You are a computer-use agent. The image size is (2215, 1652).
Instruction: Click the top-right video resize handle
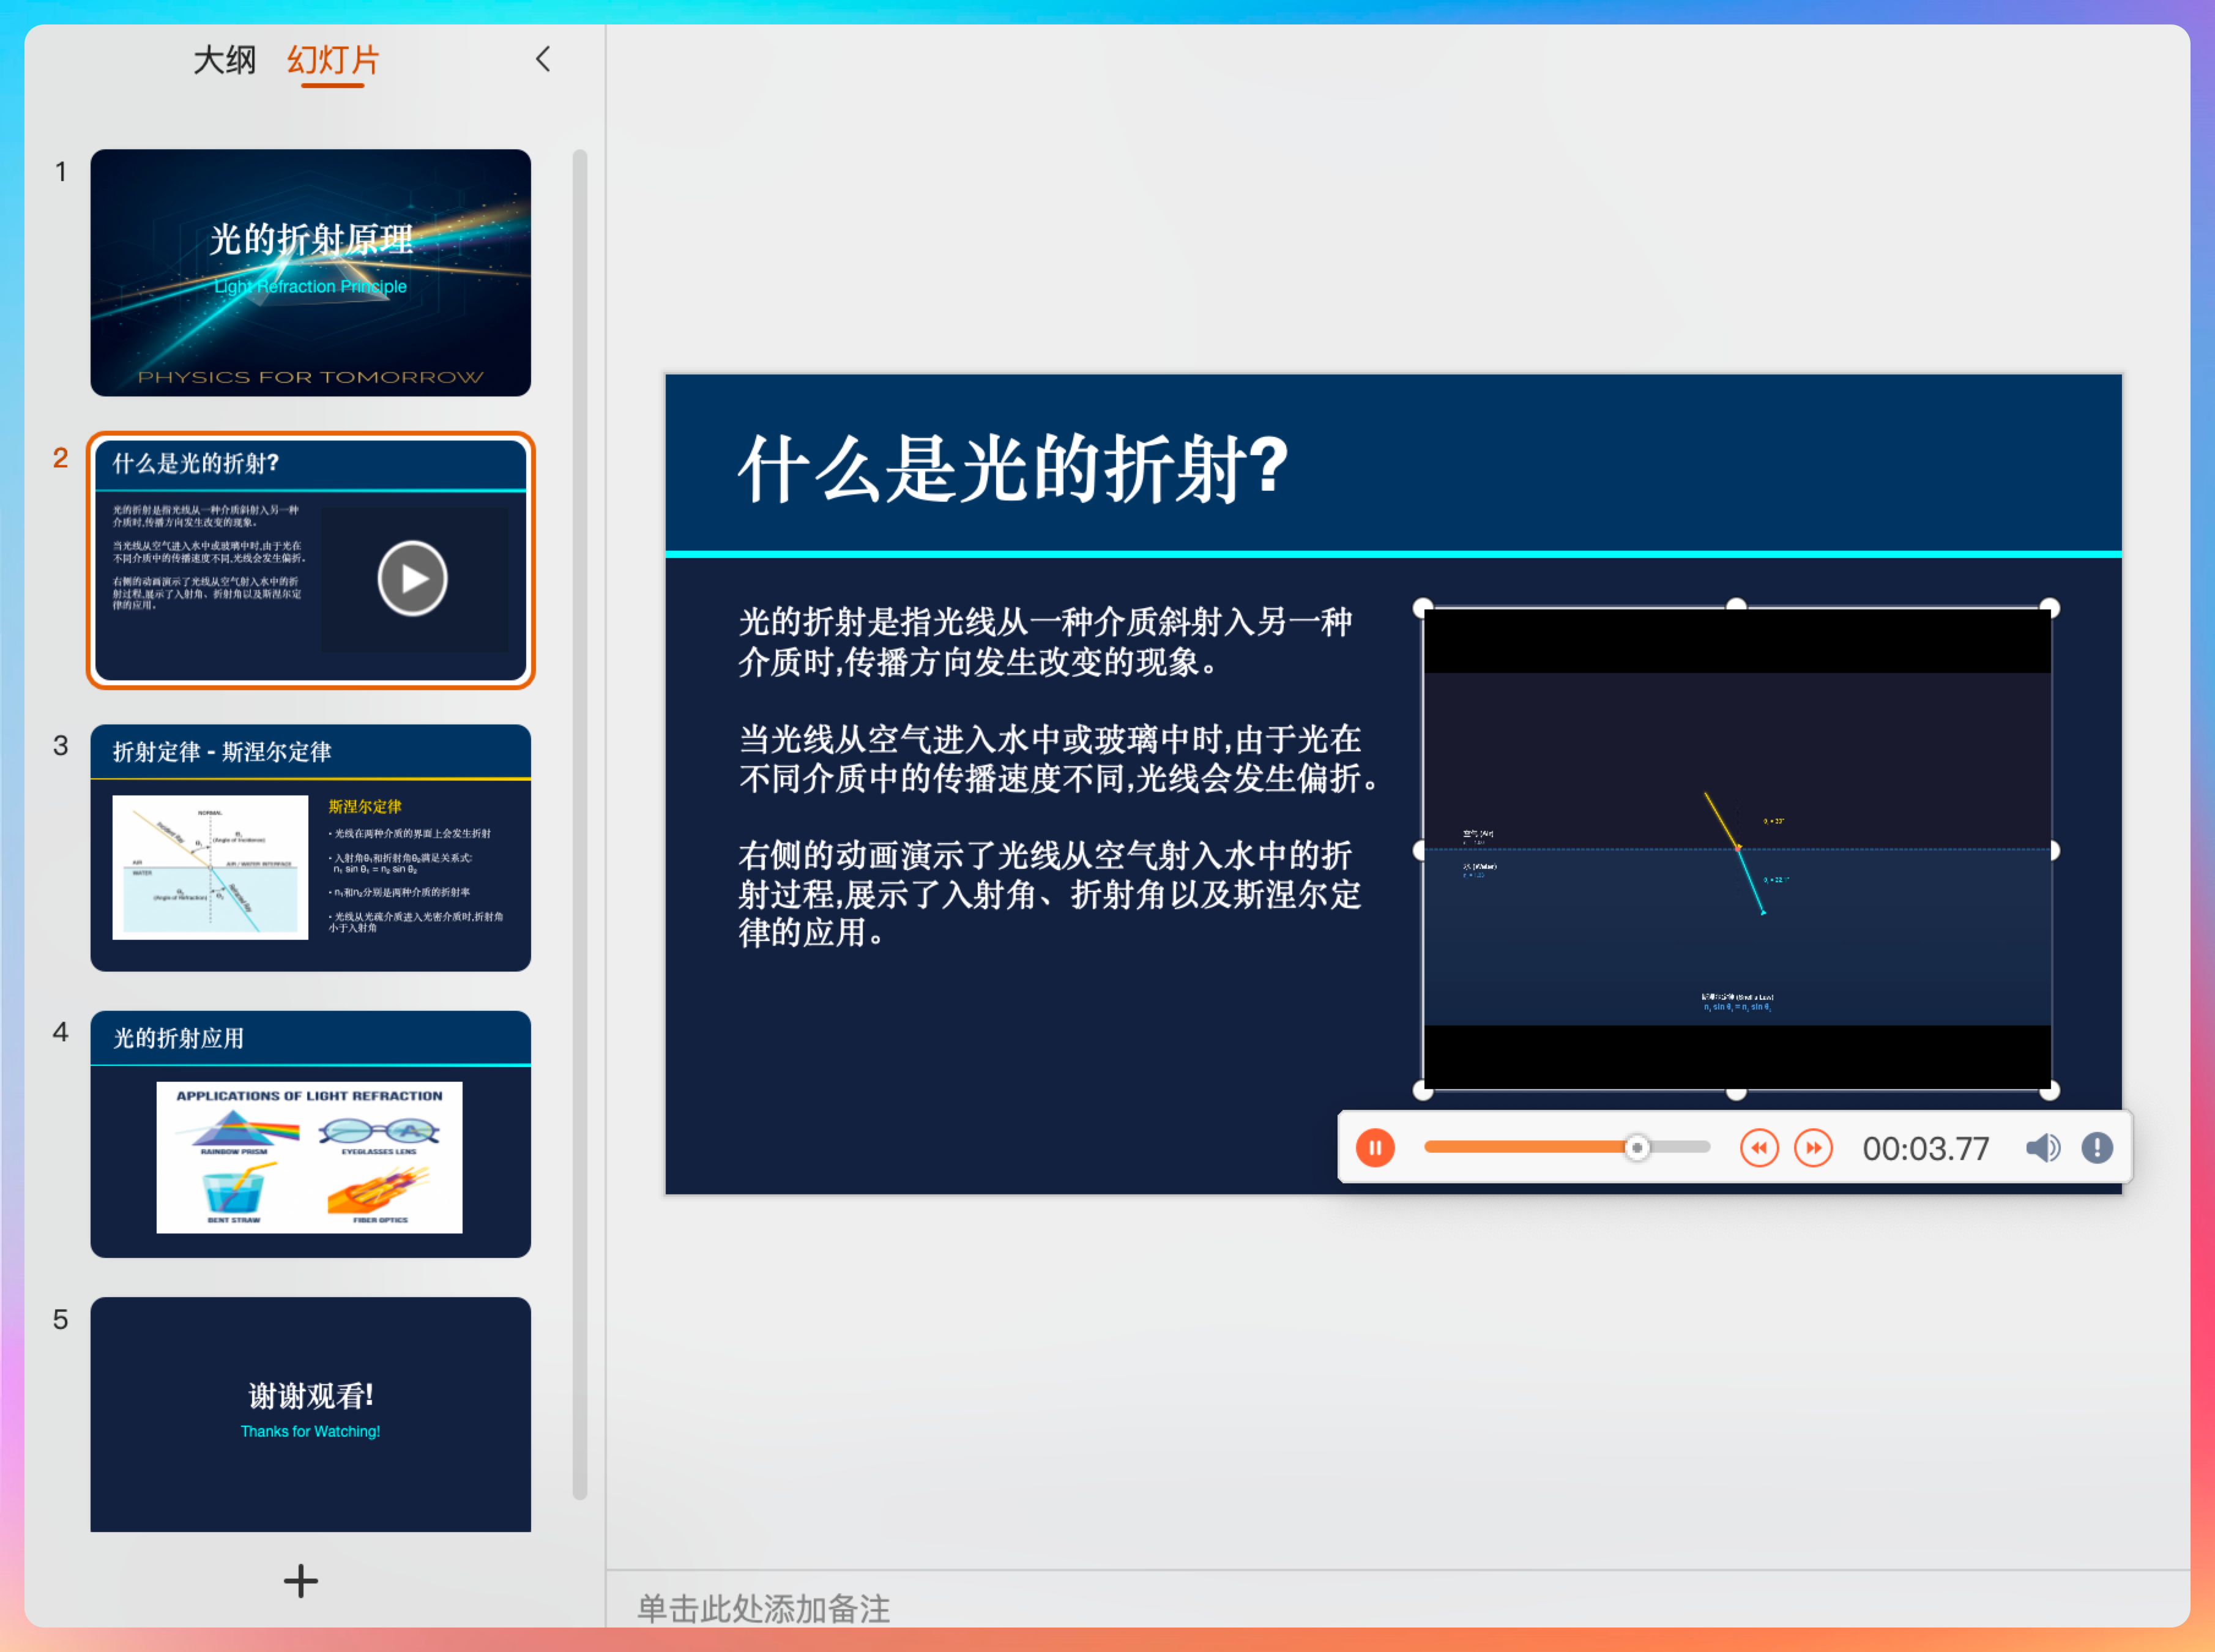pos(2049,608)
